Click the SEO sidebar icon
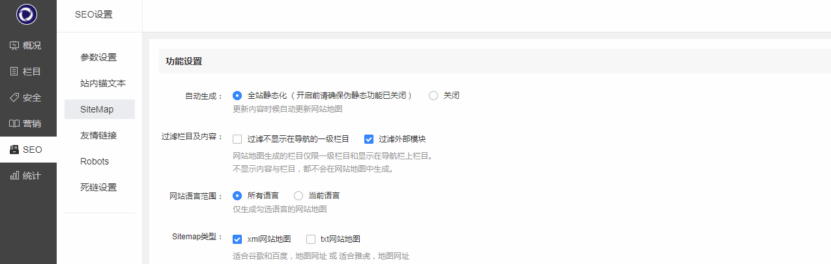831x264 pixels. (x=14, y=150)
